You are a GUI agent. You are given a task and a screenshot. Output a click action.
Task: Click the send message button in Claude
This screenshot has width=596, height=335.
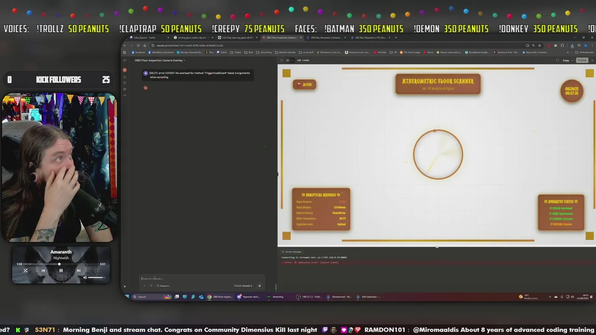point(259,286)
